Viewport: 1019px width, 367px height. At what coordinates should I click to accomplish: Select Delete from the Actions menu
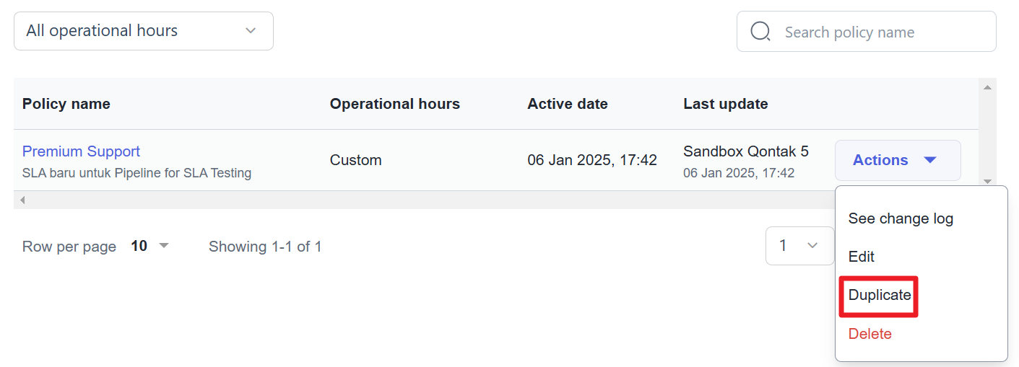coord(870,334)
